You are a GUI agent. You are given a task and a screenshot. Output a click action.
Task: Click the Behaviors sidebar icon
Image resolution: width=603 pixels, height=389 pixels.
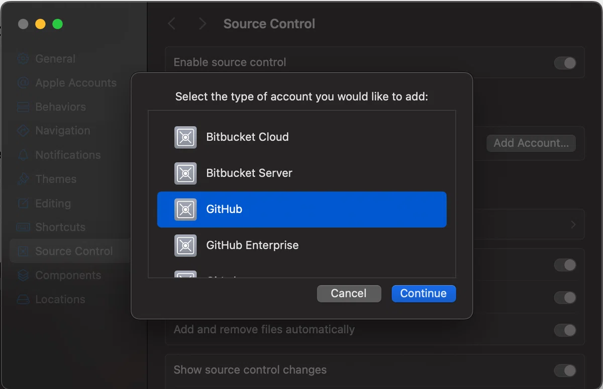[23, 107]
